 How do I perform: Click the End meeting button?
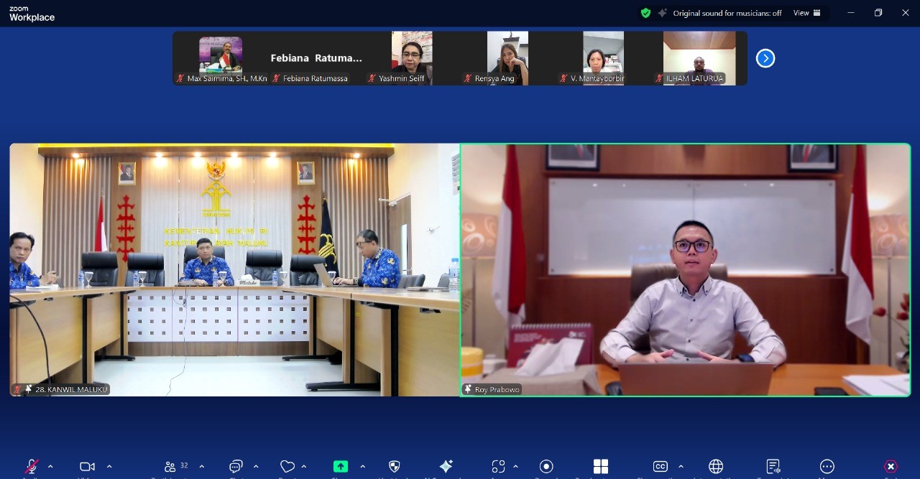point(891,467)
